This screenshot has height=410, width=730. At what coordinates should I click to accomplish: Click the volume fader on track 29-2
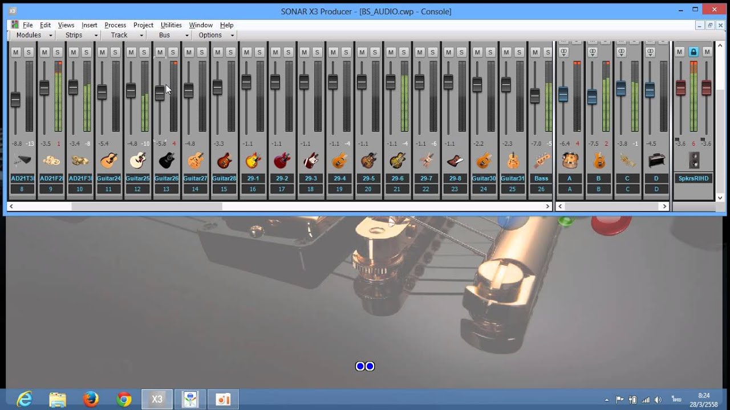275,83
